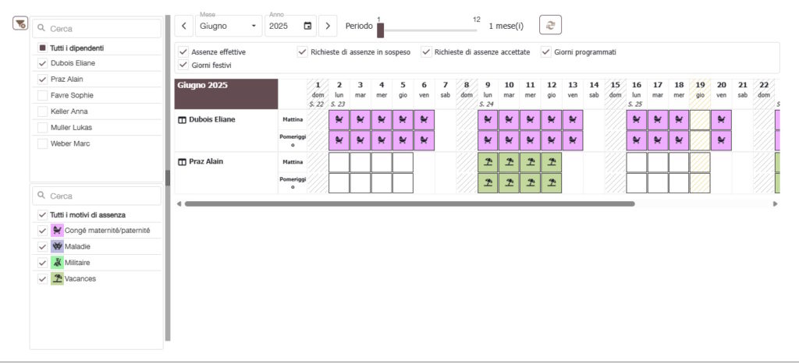This screenshot has height=364, width=799.
Task: Check Favre Sophie employee
Action: pyautogui.click(x=42, y=95)
